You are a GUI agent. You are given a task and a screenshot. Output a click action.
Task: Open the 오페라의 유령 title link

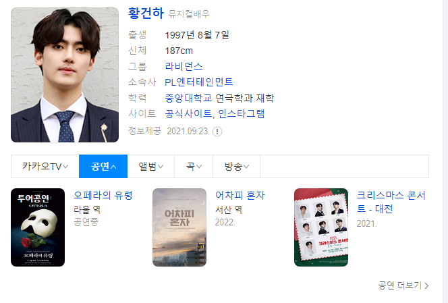(103, 195)
